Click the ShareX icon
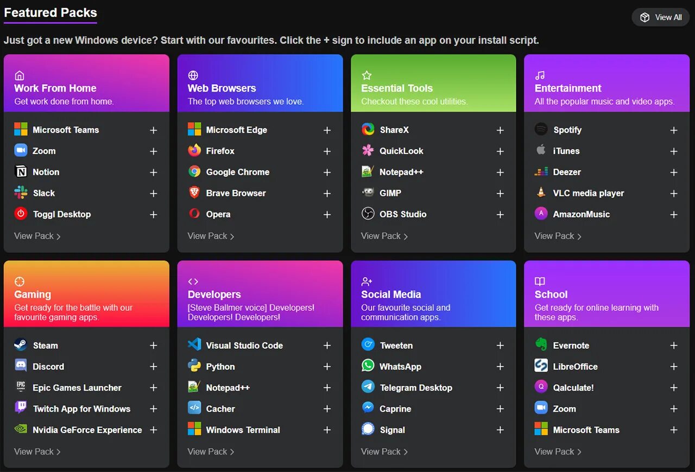Image resolution: width=695 pixels, height=472 pixels. click(x=368, y=130)
